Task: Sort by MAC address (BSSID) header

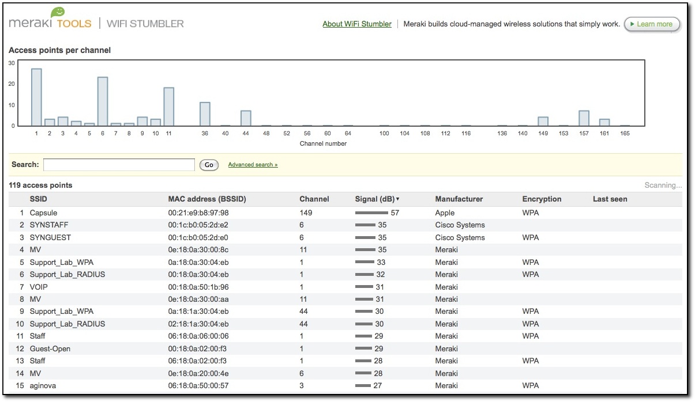Action: point(206,199)
